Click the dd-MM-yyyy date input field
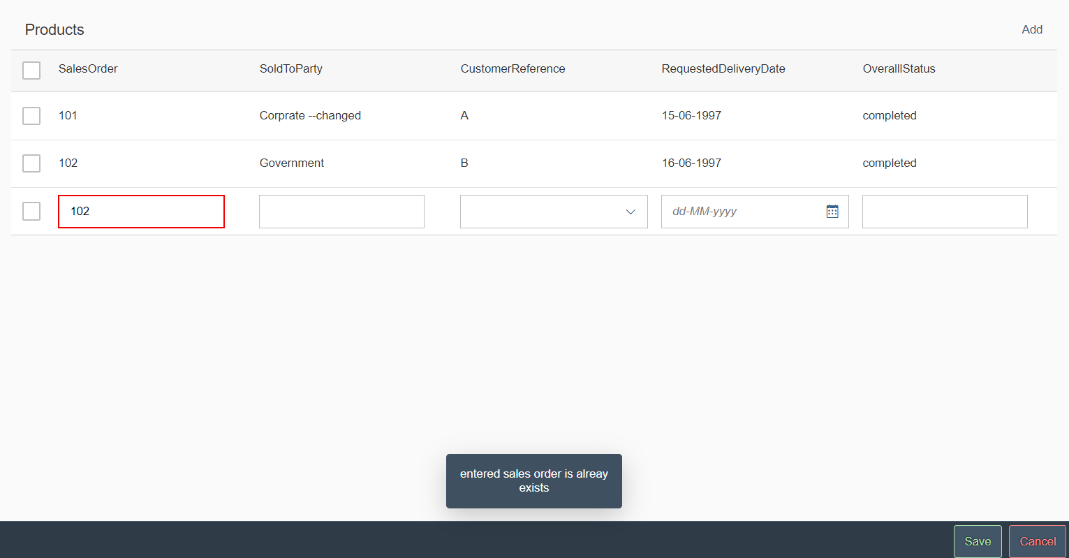Screen dimensions: 1069x558 point(740,211)
